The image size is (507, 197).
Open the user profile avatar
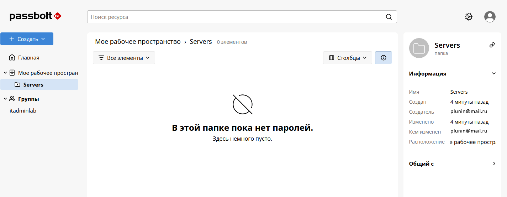[x=490, y=17]
